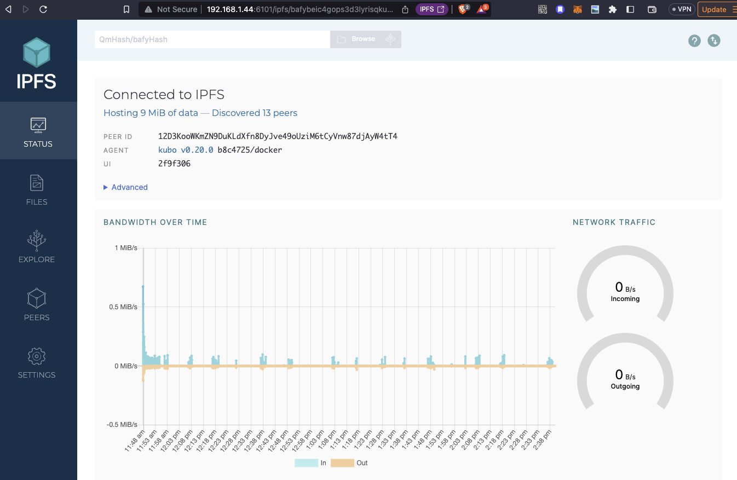Screen dimensions: 737x480
Task: Open the Files page in sidebar
Action: click(37, 189)
